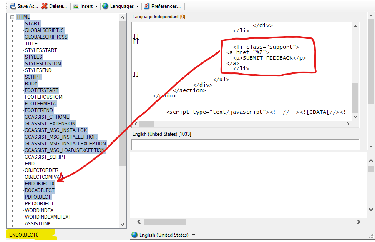Select PPTXOBJECT in the tree
The height and width of the screenshot is (242, 375).
point(40,204)
